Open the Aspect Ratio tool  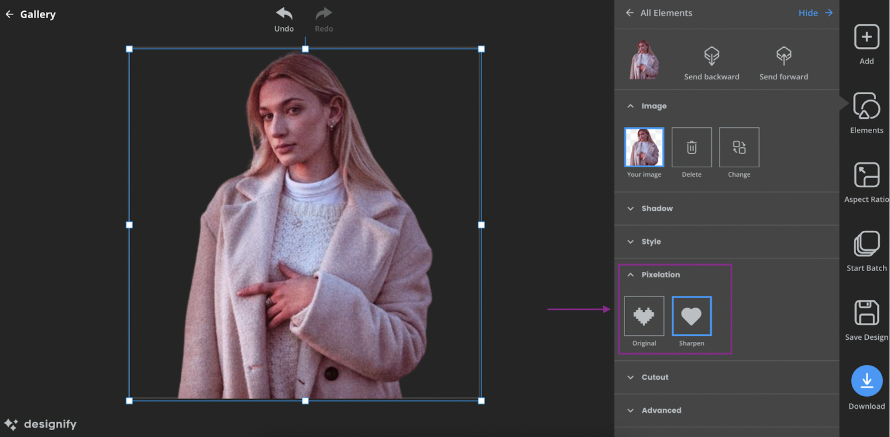coord(867,175)
